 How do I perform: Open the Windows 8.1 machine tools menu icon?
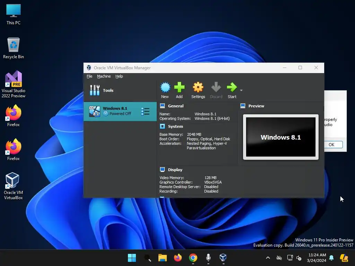pos(145,111)
